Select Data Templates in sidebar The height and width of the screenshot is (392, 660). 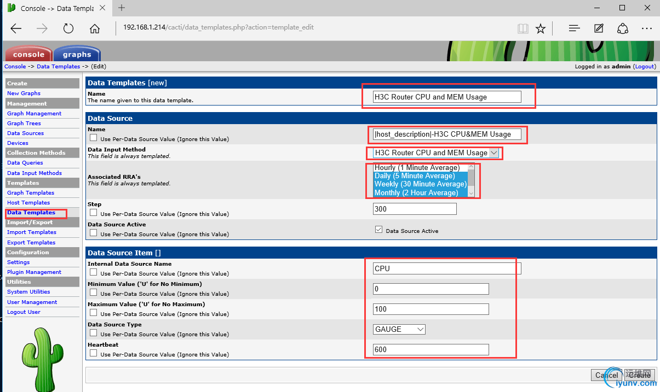coord(31,212)
